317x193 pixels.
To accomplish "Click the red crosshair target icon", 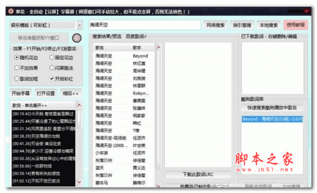I will pos(77,38).
